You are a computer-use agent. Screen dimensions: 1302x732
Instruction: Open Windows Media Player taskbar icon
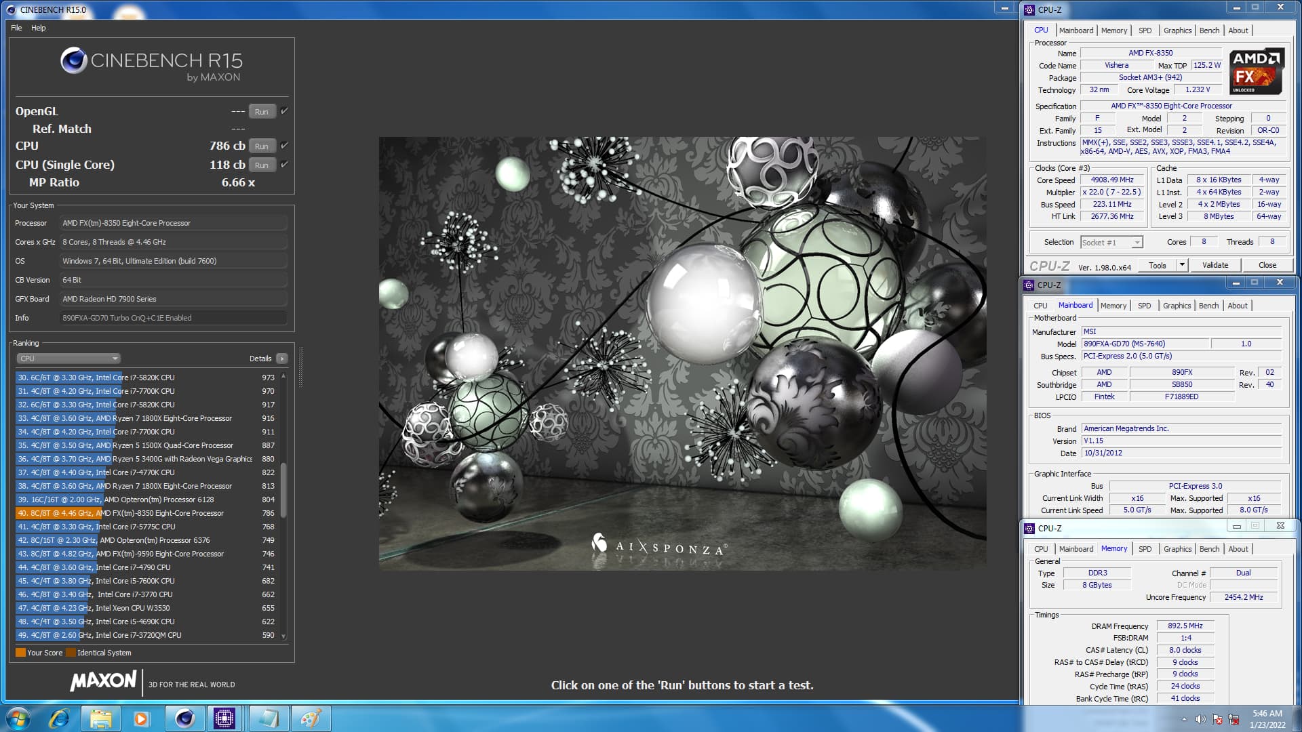[x=141, y=718]
